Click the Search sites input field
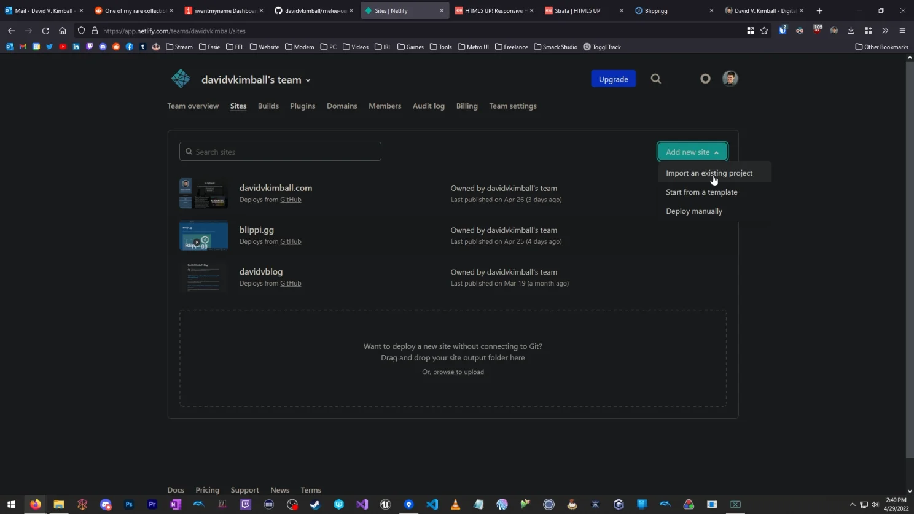This screenshot has height=514, width=914. coord(280,151)
